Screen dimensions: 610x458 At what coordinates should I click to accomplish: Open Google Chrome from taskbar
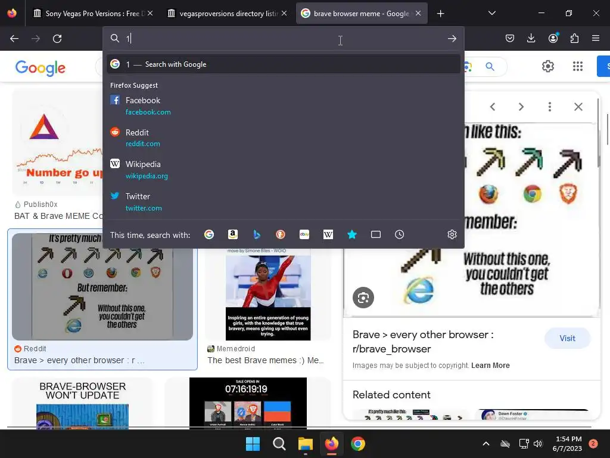[358, 444]
